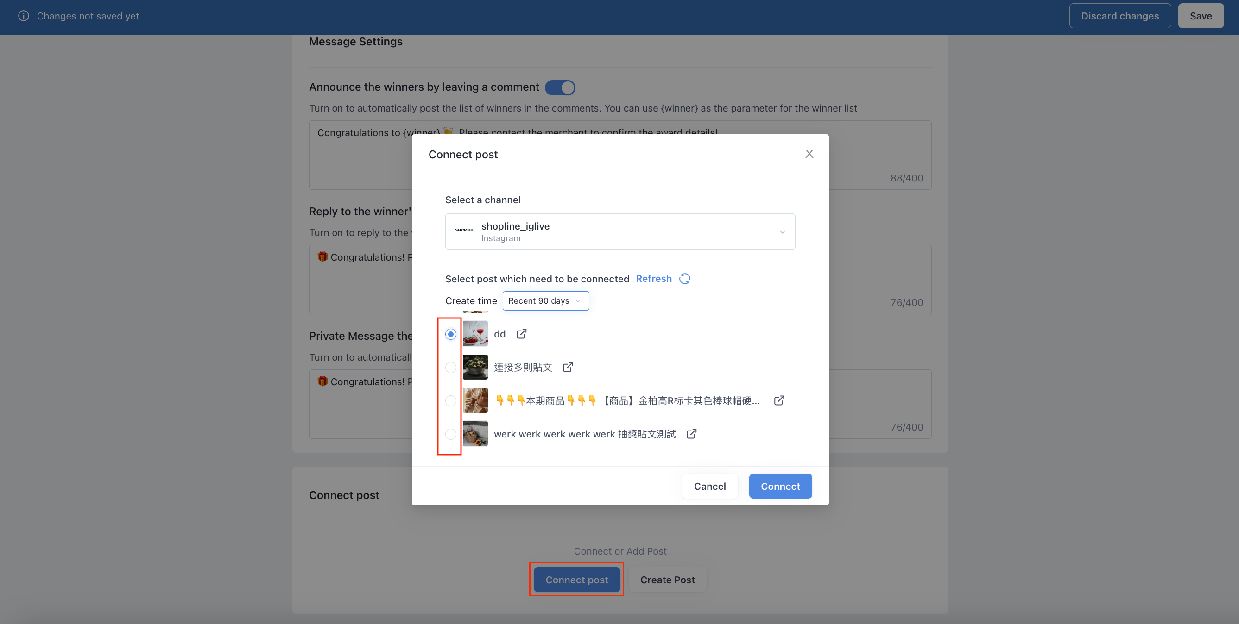Click the private message text field
The width and height of the screenshot is (1239, 624).
[620, 404]
